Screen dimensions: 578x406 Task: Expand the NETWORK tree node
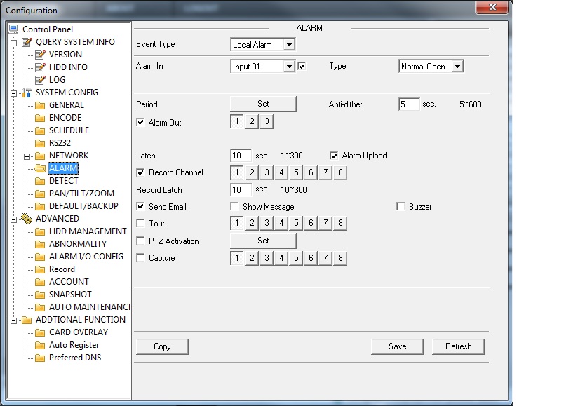(x=27, y=156)
